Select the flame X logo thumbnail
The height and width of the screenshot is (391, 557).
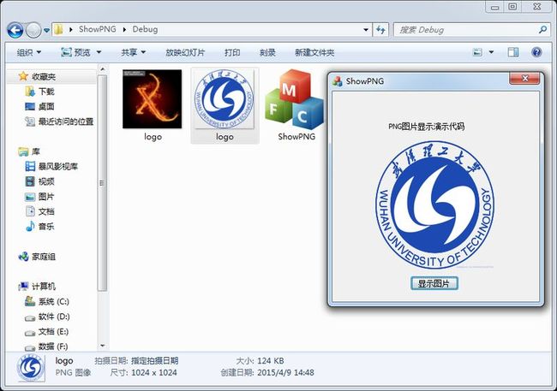click(x=153, y=99)
